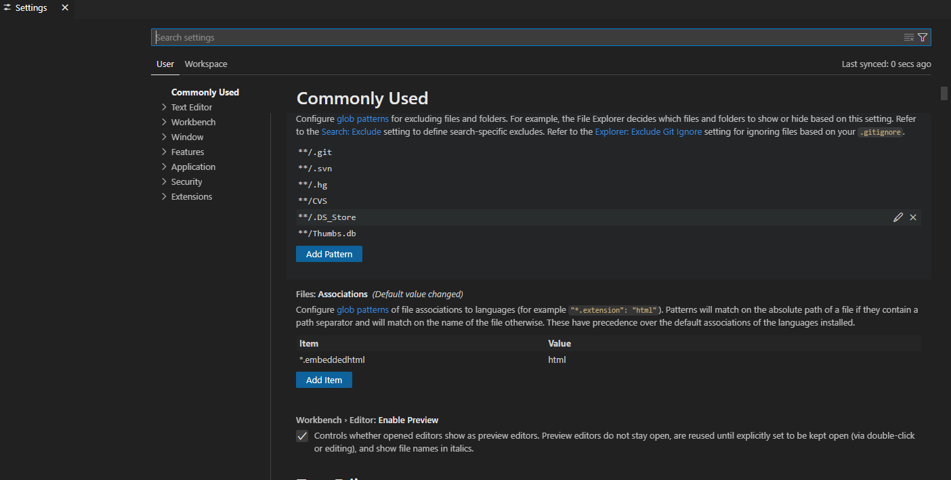Click the Files: Associations setting title
This screenshot has width=951, height=480.
332,294
